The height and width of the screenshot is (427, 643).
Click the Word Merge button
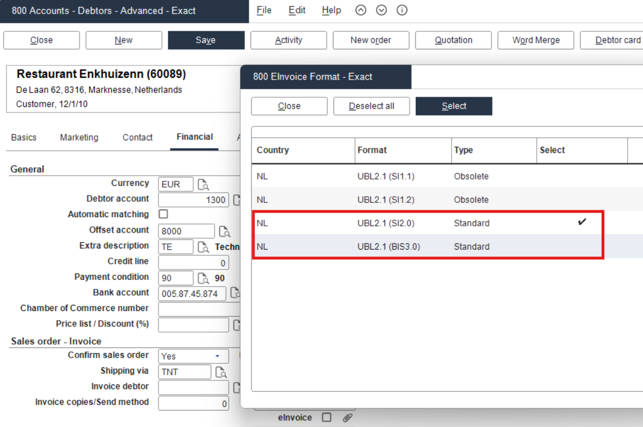(536, 40)
